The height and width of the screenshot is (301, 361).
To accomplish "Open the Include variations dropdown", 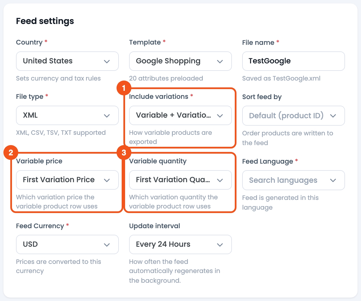I will (181, 115).
